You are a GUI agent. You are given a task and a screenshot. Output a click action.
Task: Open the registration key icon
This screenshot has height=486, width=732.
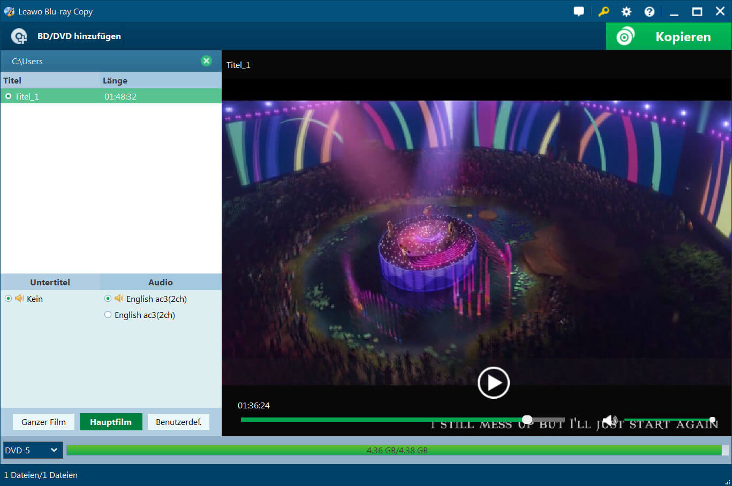[603, 11]
